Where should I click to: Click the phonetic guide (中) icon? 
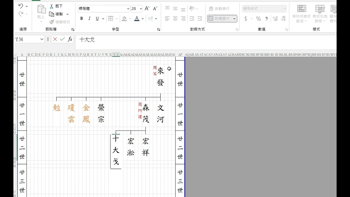[150, 19]
